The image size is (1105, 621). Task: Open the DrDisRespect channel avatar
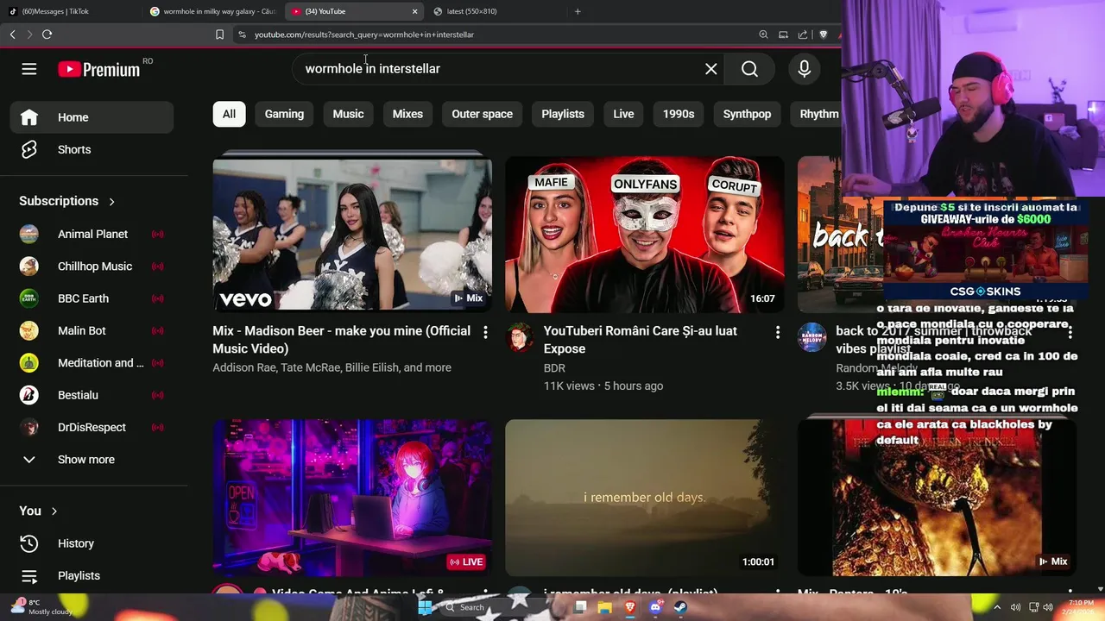pos(29,428)
